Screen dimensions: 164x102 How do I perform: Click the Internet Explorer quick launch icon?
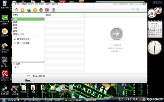tap(15, 100)
